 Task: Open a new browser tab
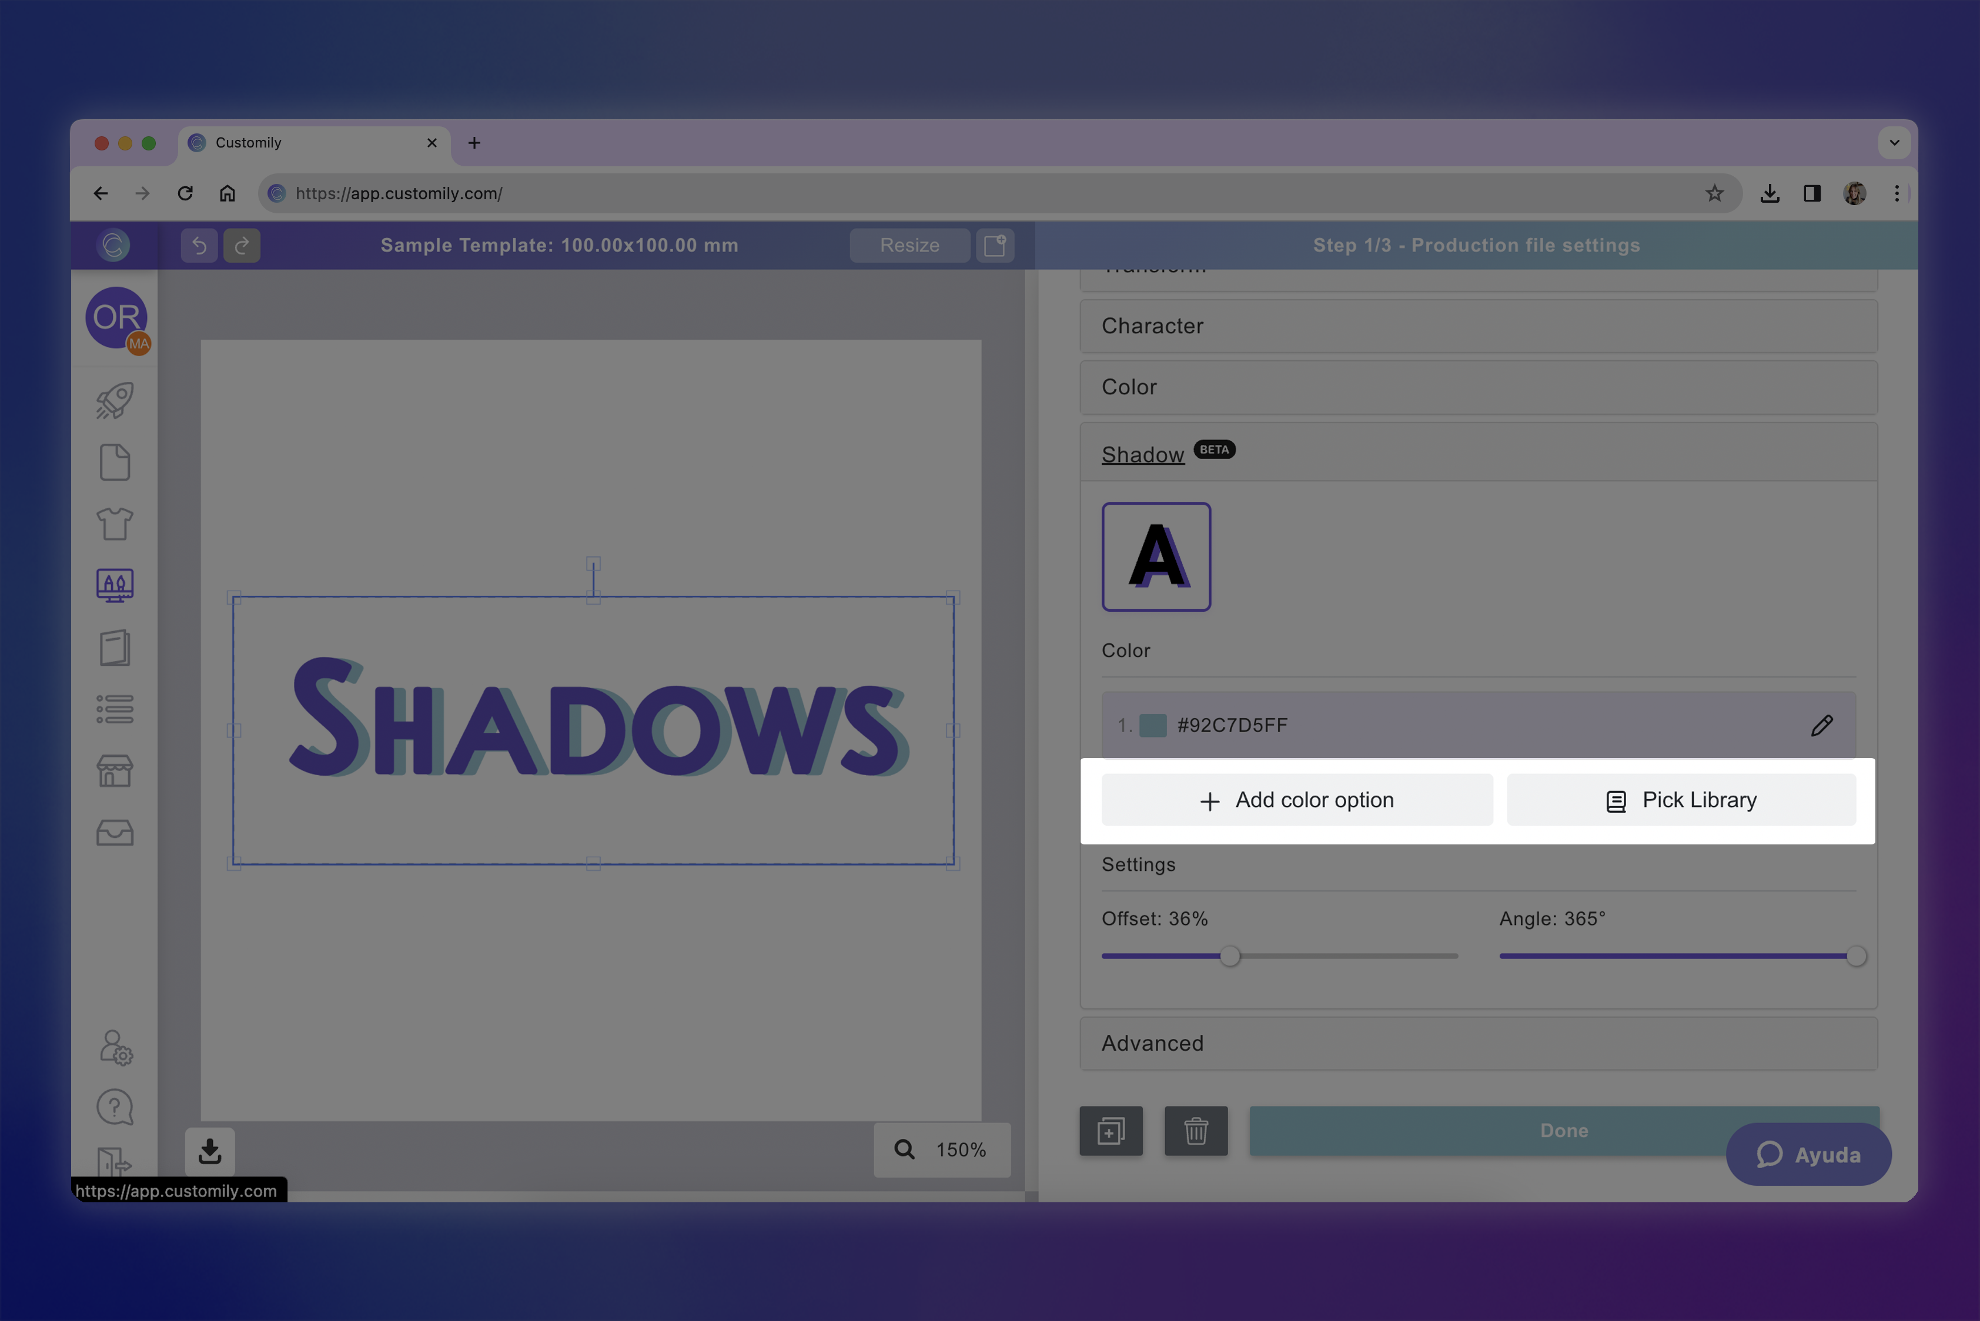tap(474, 143)
